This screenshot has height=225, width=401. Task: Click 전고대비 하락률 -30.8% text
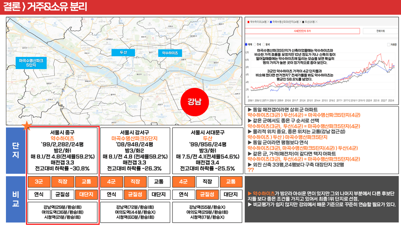click(62, 168)
